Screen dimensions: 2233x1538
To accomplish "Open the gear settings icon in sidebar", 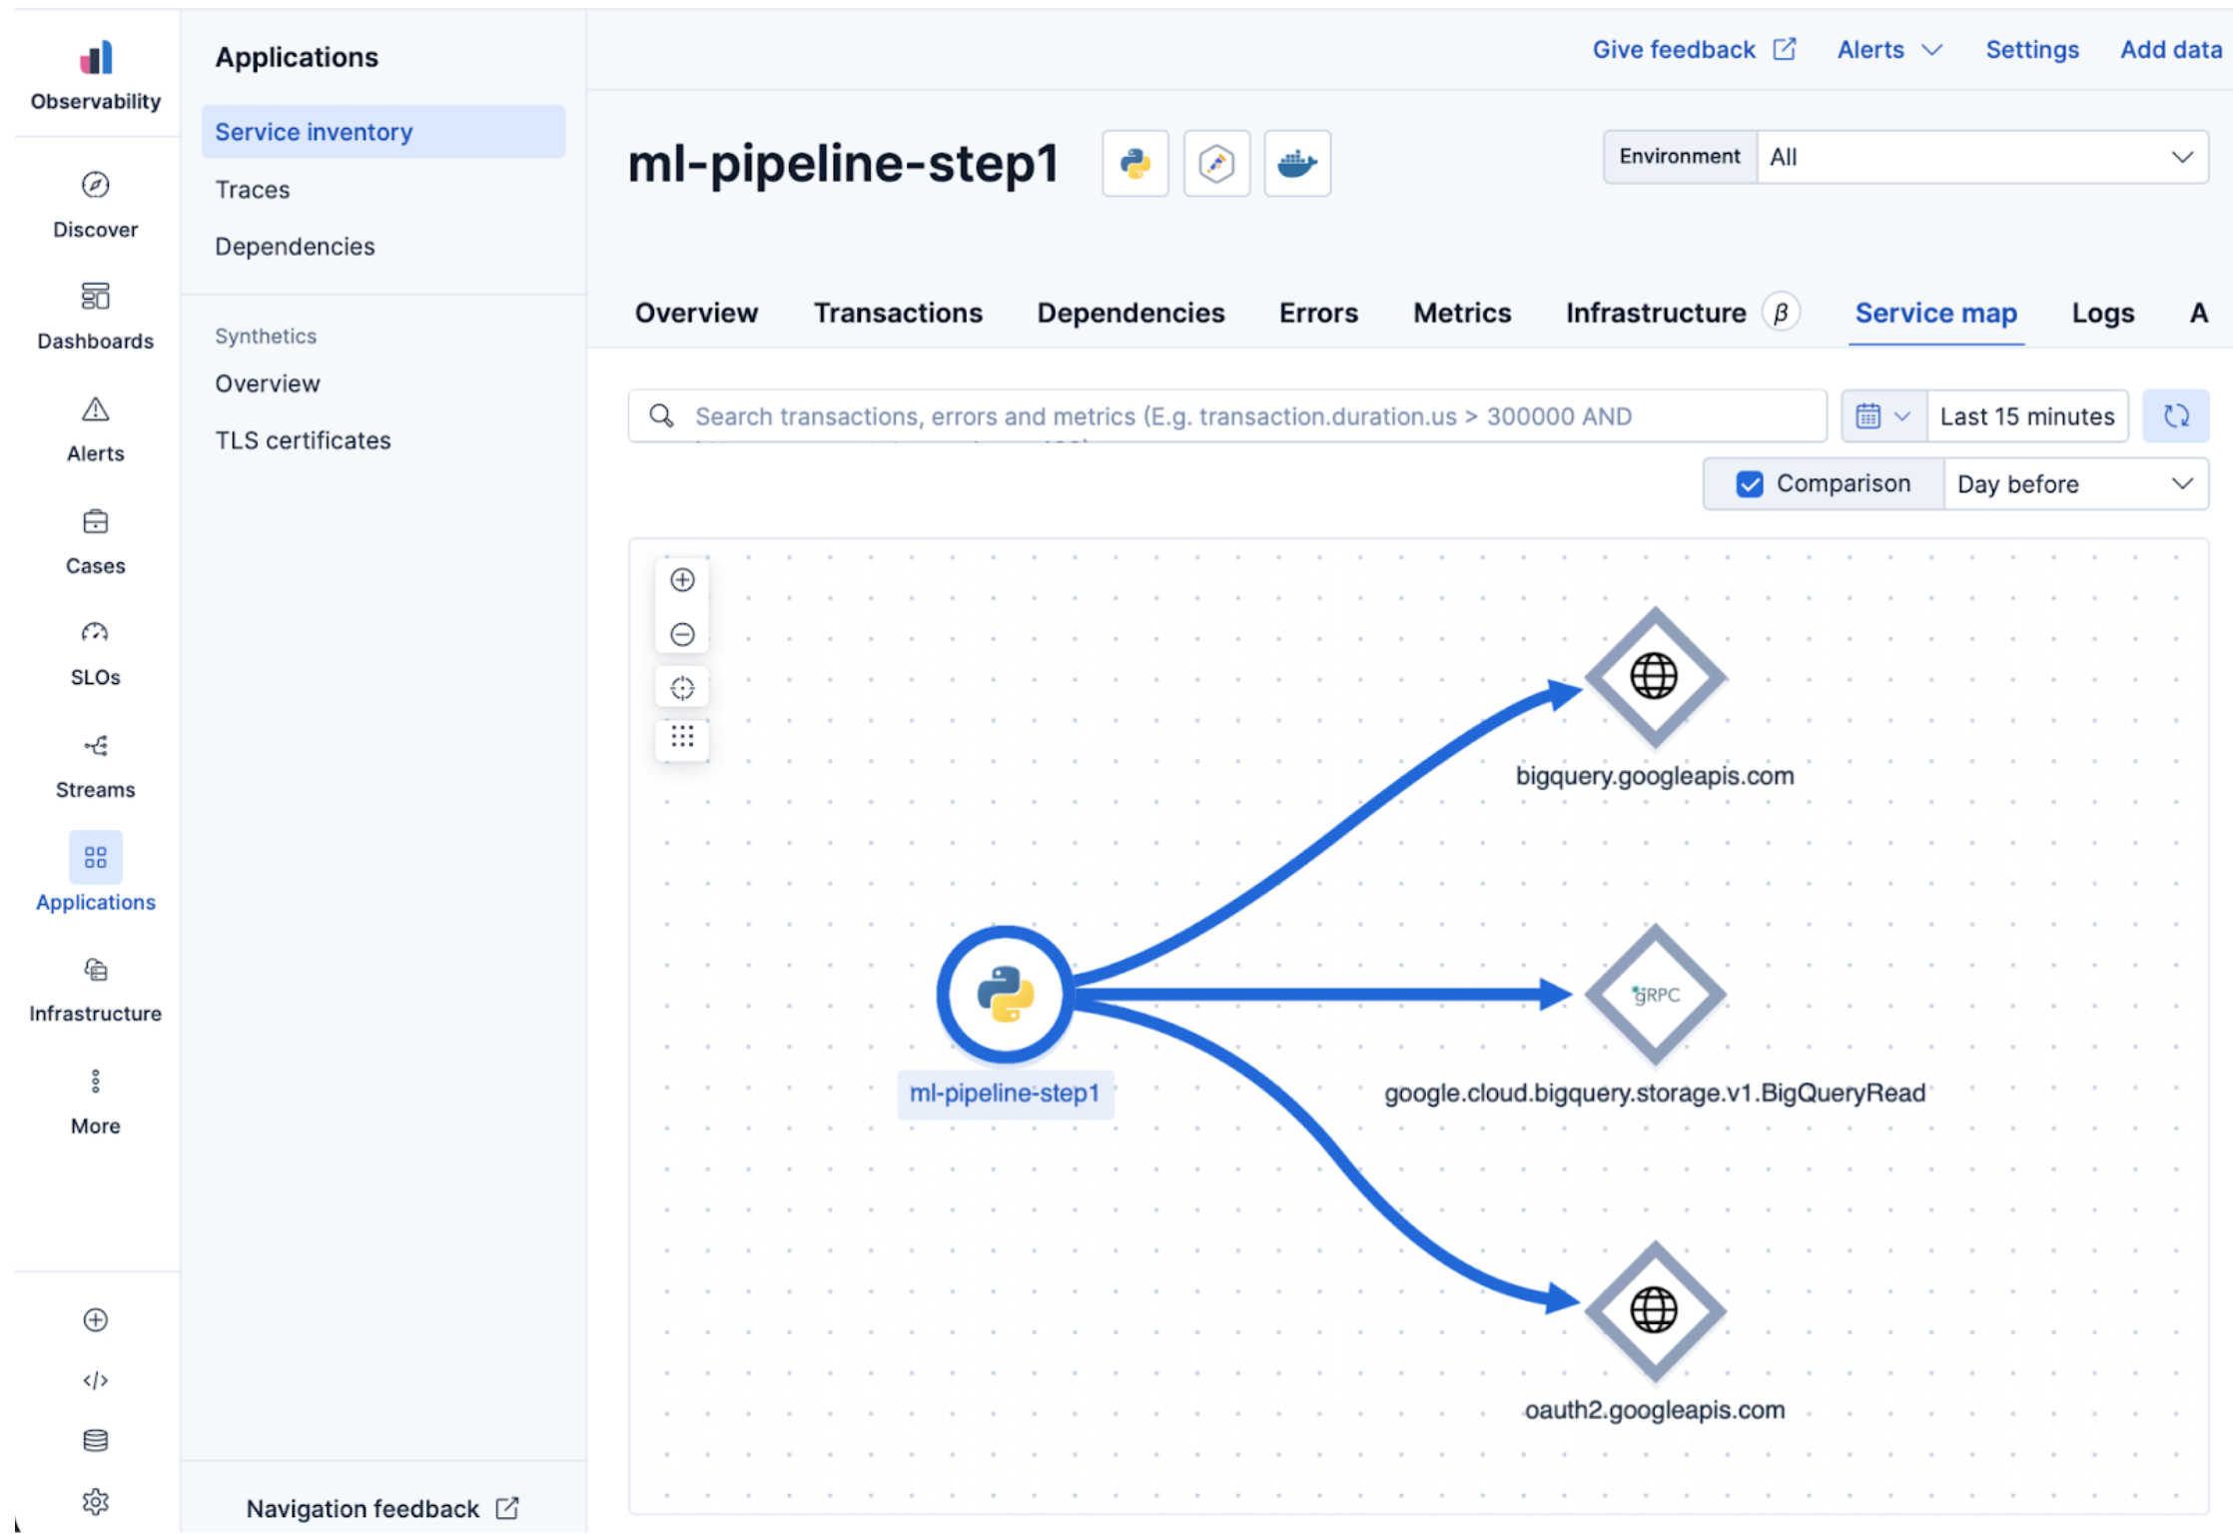I will pos(95,1501).
